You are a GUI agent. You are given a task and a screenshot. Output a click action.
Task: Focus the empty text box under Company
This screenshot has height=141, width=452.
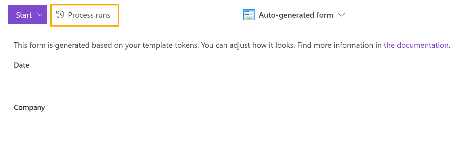coord(233,125)
